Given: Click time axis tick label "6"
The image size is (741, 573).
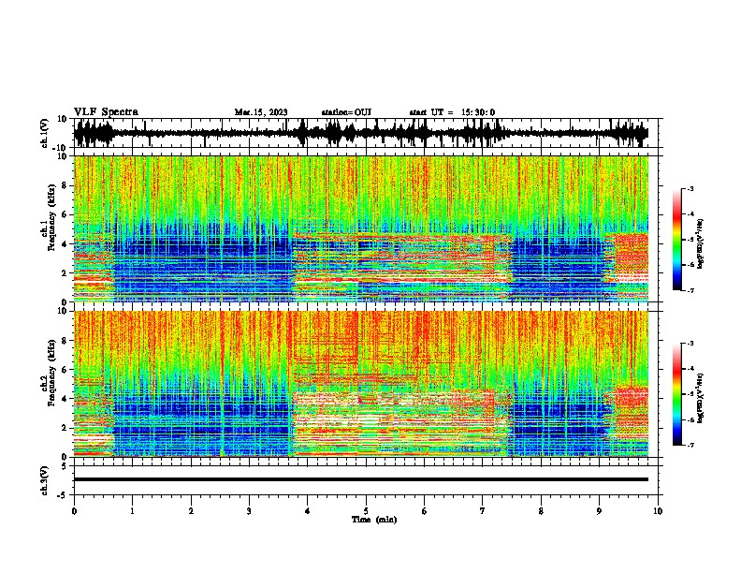Looking at the screenshot, I should (x=425, y=511).
